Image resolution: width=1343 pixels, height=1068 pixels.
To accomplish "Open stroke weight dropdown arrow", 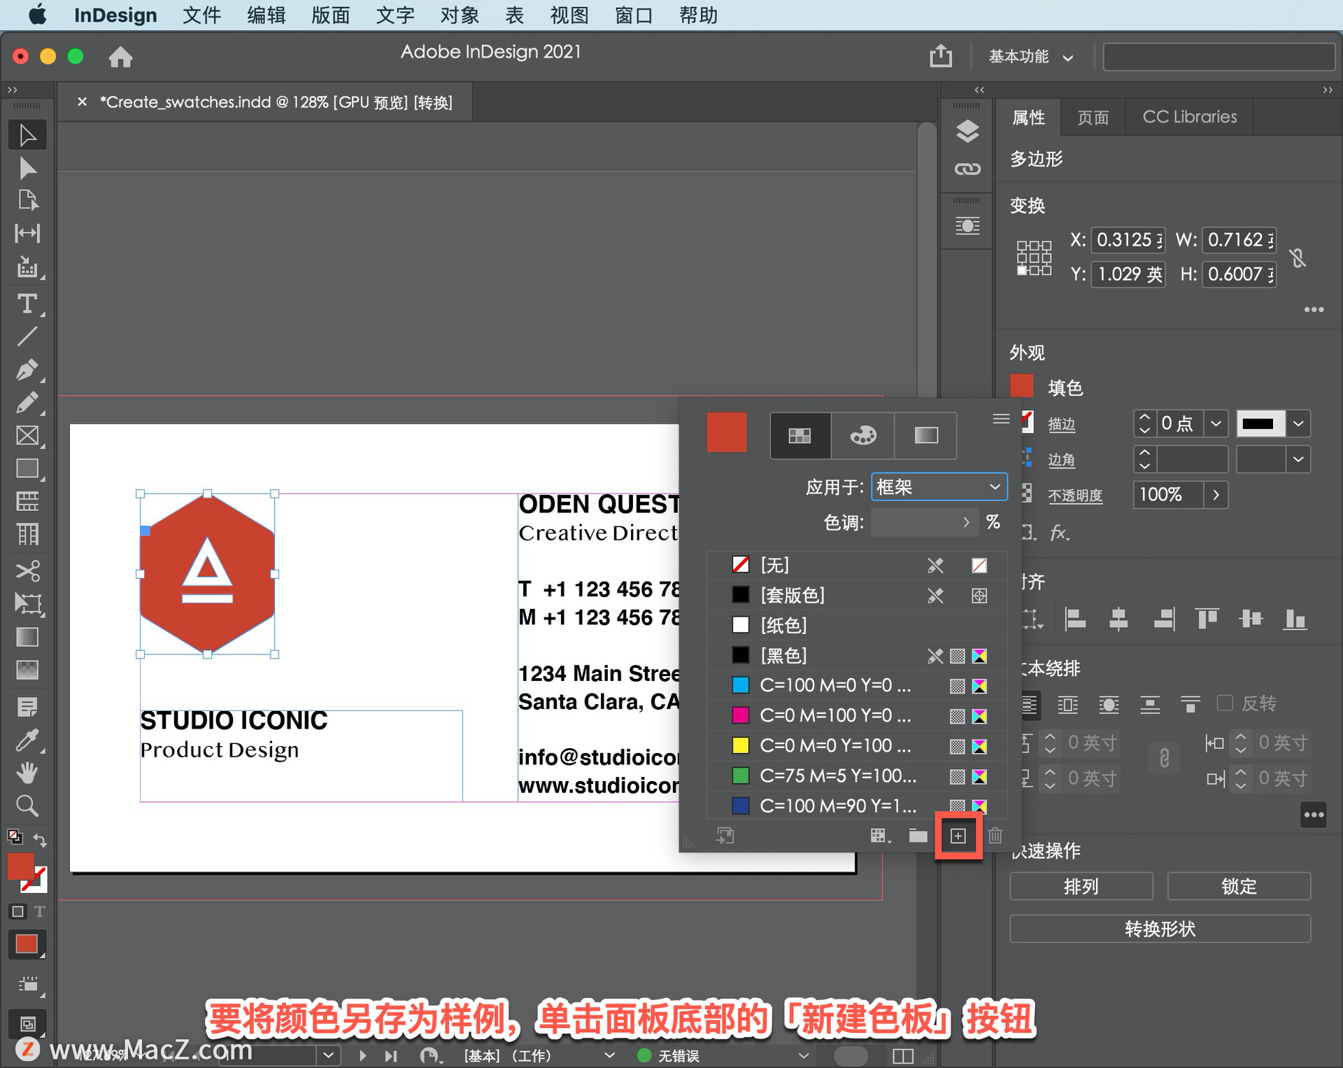I will click(x=1216, y=423).
